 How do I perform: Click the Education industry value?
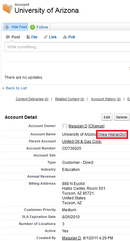click(x=71, y=170)
